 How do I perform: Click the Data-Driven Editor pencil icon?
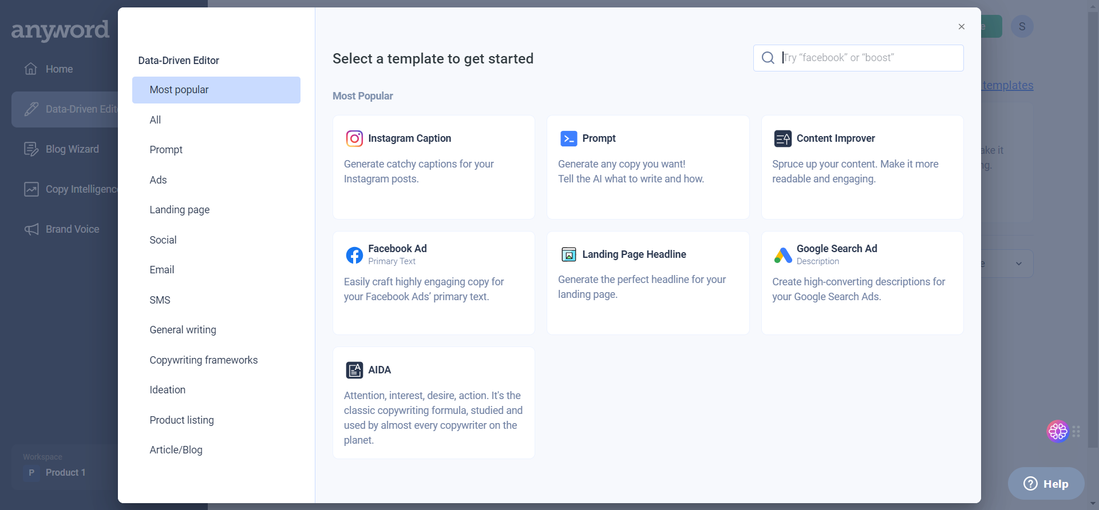tap(31, 109)
